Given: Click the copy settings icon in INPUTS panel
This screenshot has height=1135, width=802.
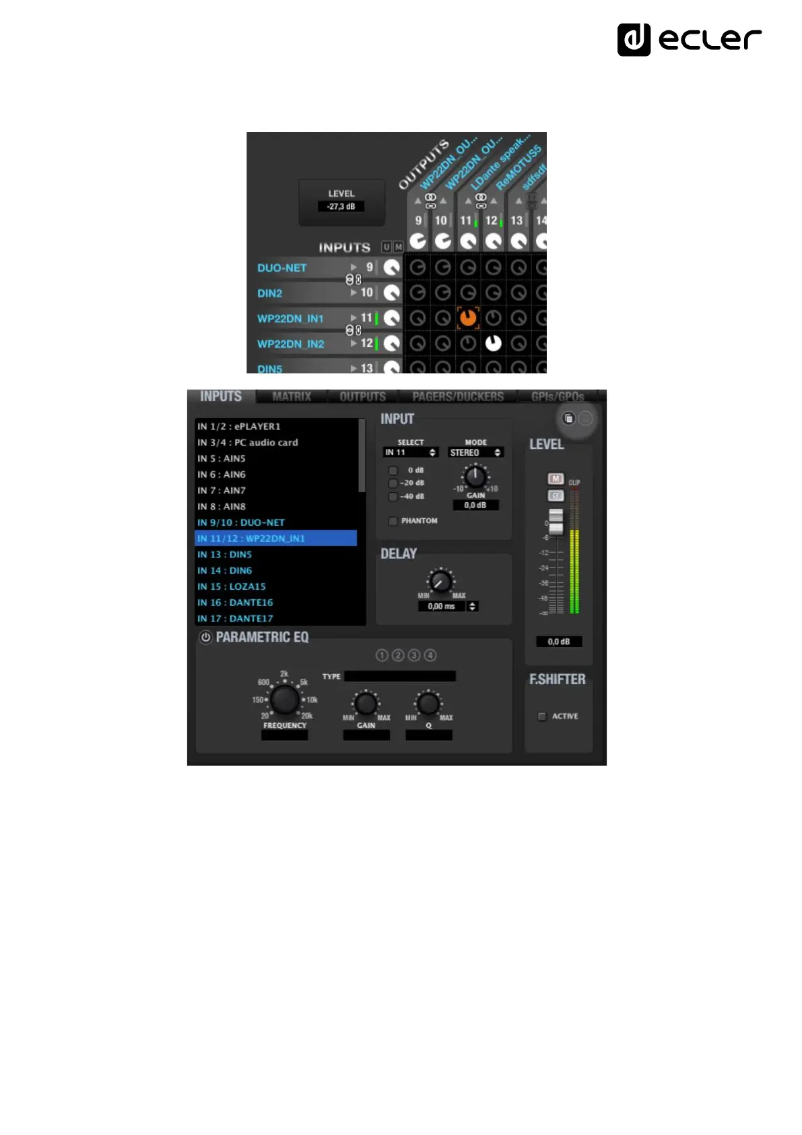Looking at the screenshot, I should click(x=568, y=419).
